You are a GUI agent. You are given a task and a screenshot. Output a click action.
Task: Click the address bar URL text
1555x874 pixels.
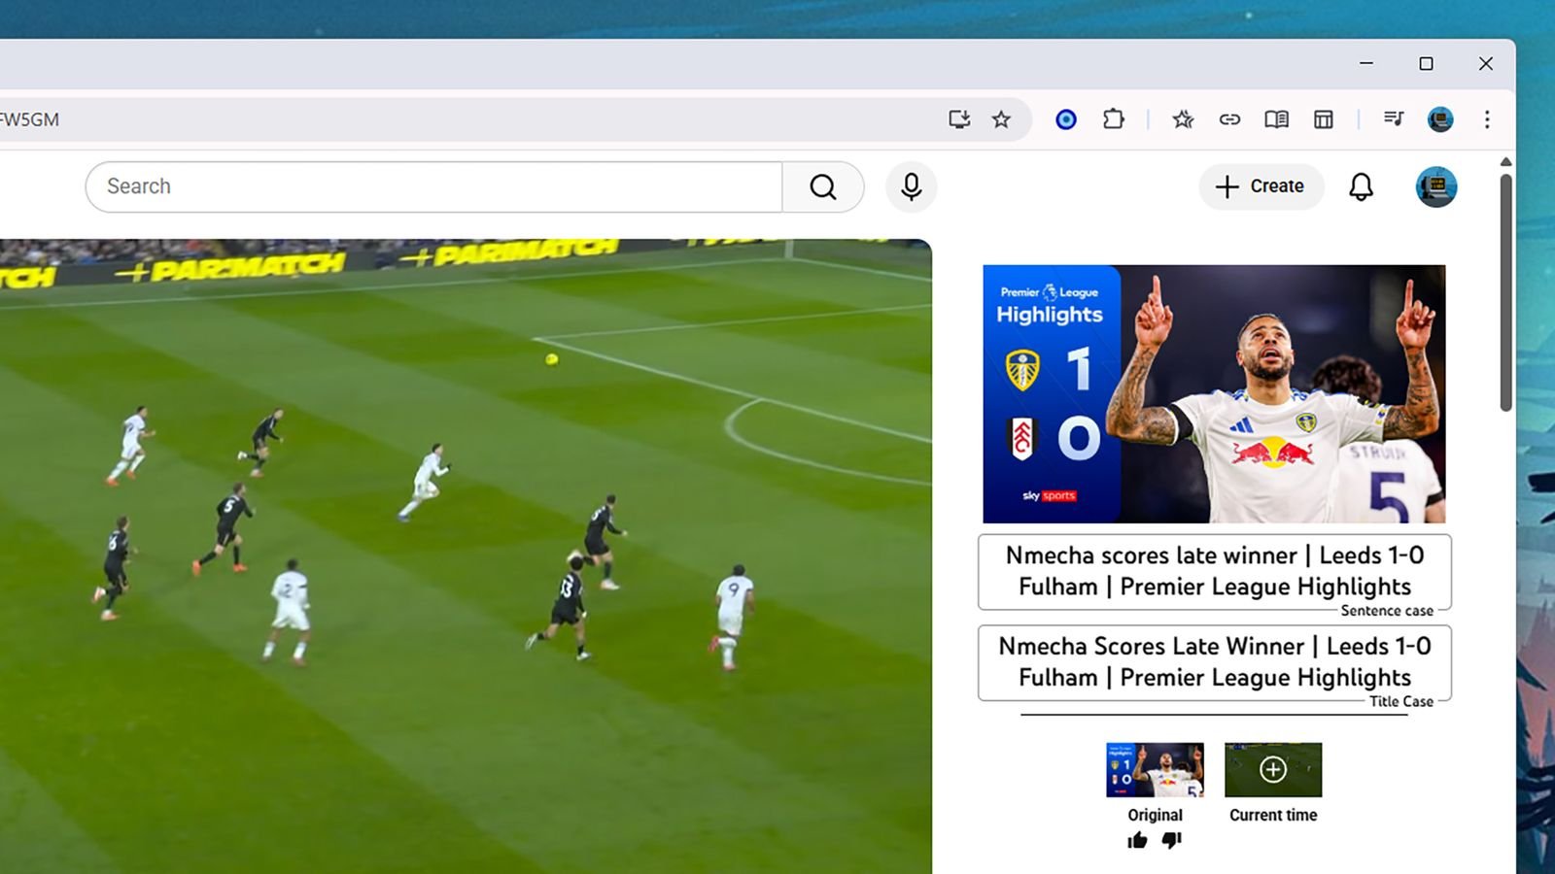tap(30, 119)
